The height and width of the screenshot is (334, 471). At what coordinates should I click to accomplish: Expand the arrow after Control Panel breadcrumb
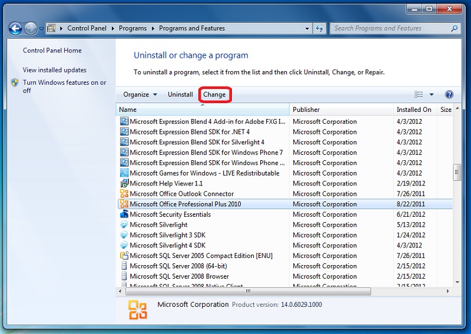112,28
